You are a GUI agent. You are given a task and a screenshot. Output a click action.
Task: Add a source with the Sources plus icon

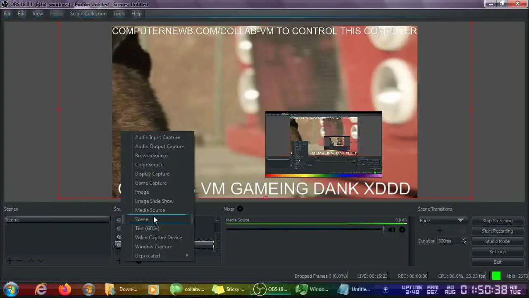[118, 261]
